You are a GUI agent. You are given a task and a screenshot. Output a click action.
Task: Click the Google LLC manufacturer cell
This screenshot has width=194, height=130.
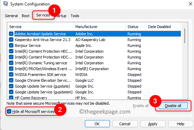coord(84,80)
